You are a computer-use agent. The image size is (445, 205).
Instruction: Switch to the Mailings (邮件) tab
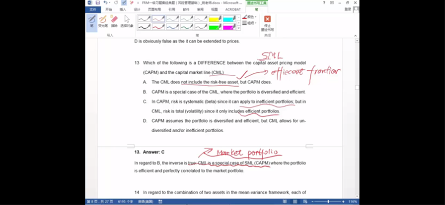[x=186, y=9]
